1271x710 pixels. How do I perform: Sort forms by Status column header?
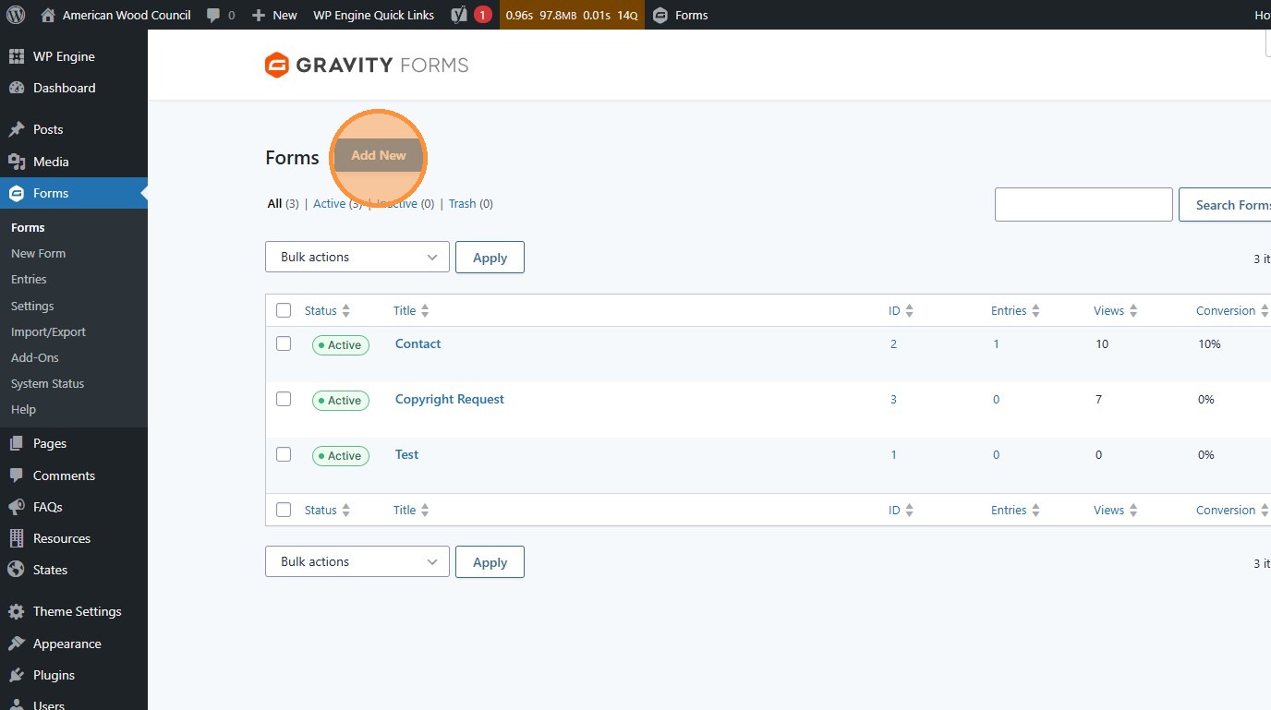pos(327,310)
